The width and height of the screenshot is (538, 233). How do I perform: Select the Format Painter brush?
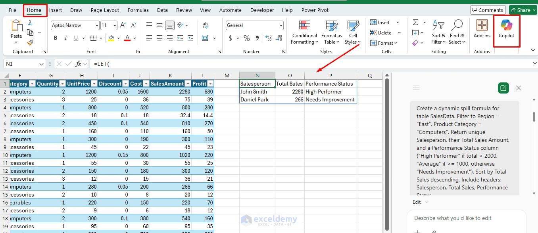click(x=30, y=42)
